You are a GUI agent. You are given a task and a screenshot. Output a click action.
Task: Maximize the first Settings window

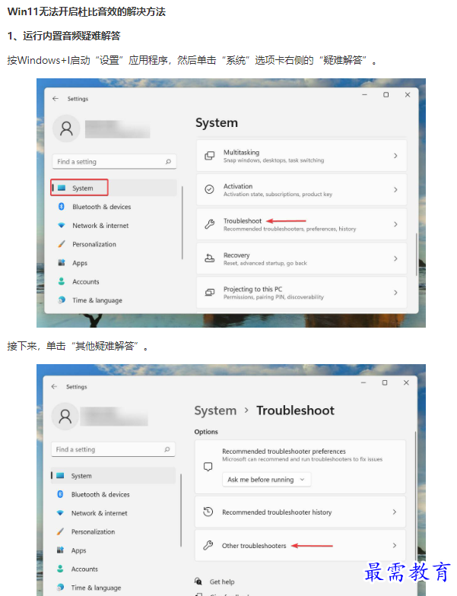point(386,94)
